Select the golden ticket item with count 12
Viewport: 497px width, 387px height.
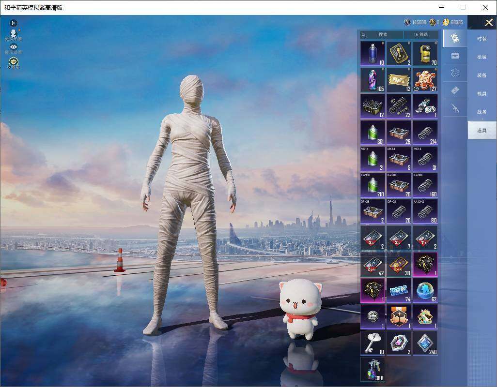point(399,80)
